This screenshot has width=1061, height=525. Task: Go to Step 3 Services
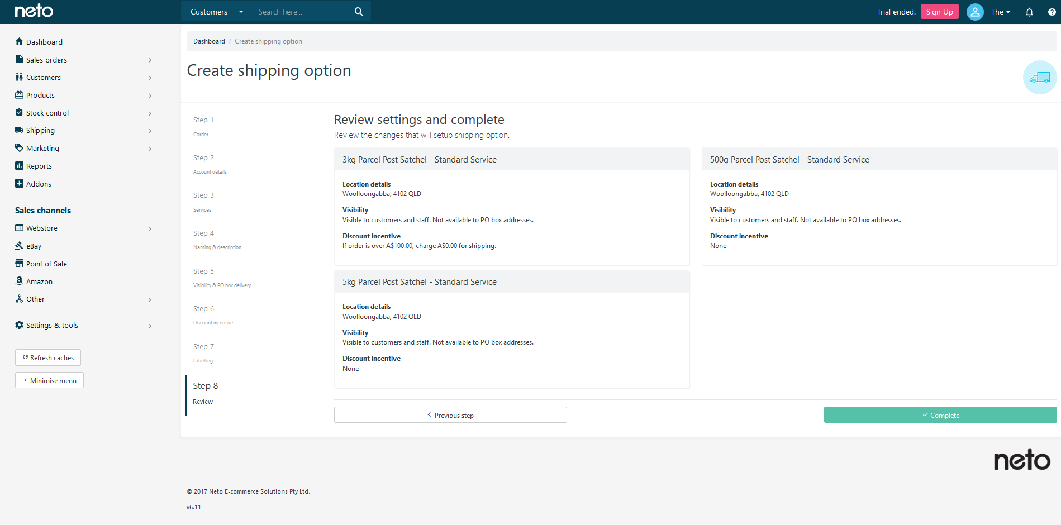(x=203, y=202)
